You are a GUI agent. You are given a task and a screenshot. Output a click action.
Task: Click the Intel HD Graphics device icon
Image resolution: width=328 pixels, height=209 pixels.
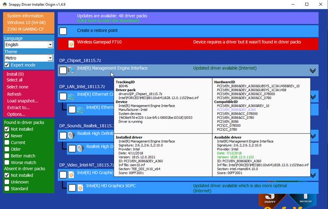tap(71, 175)
